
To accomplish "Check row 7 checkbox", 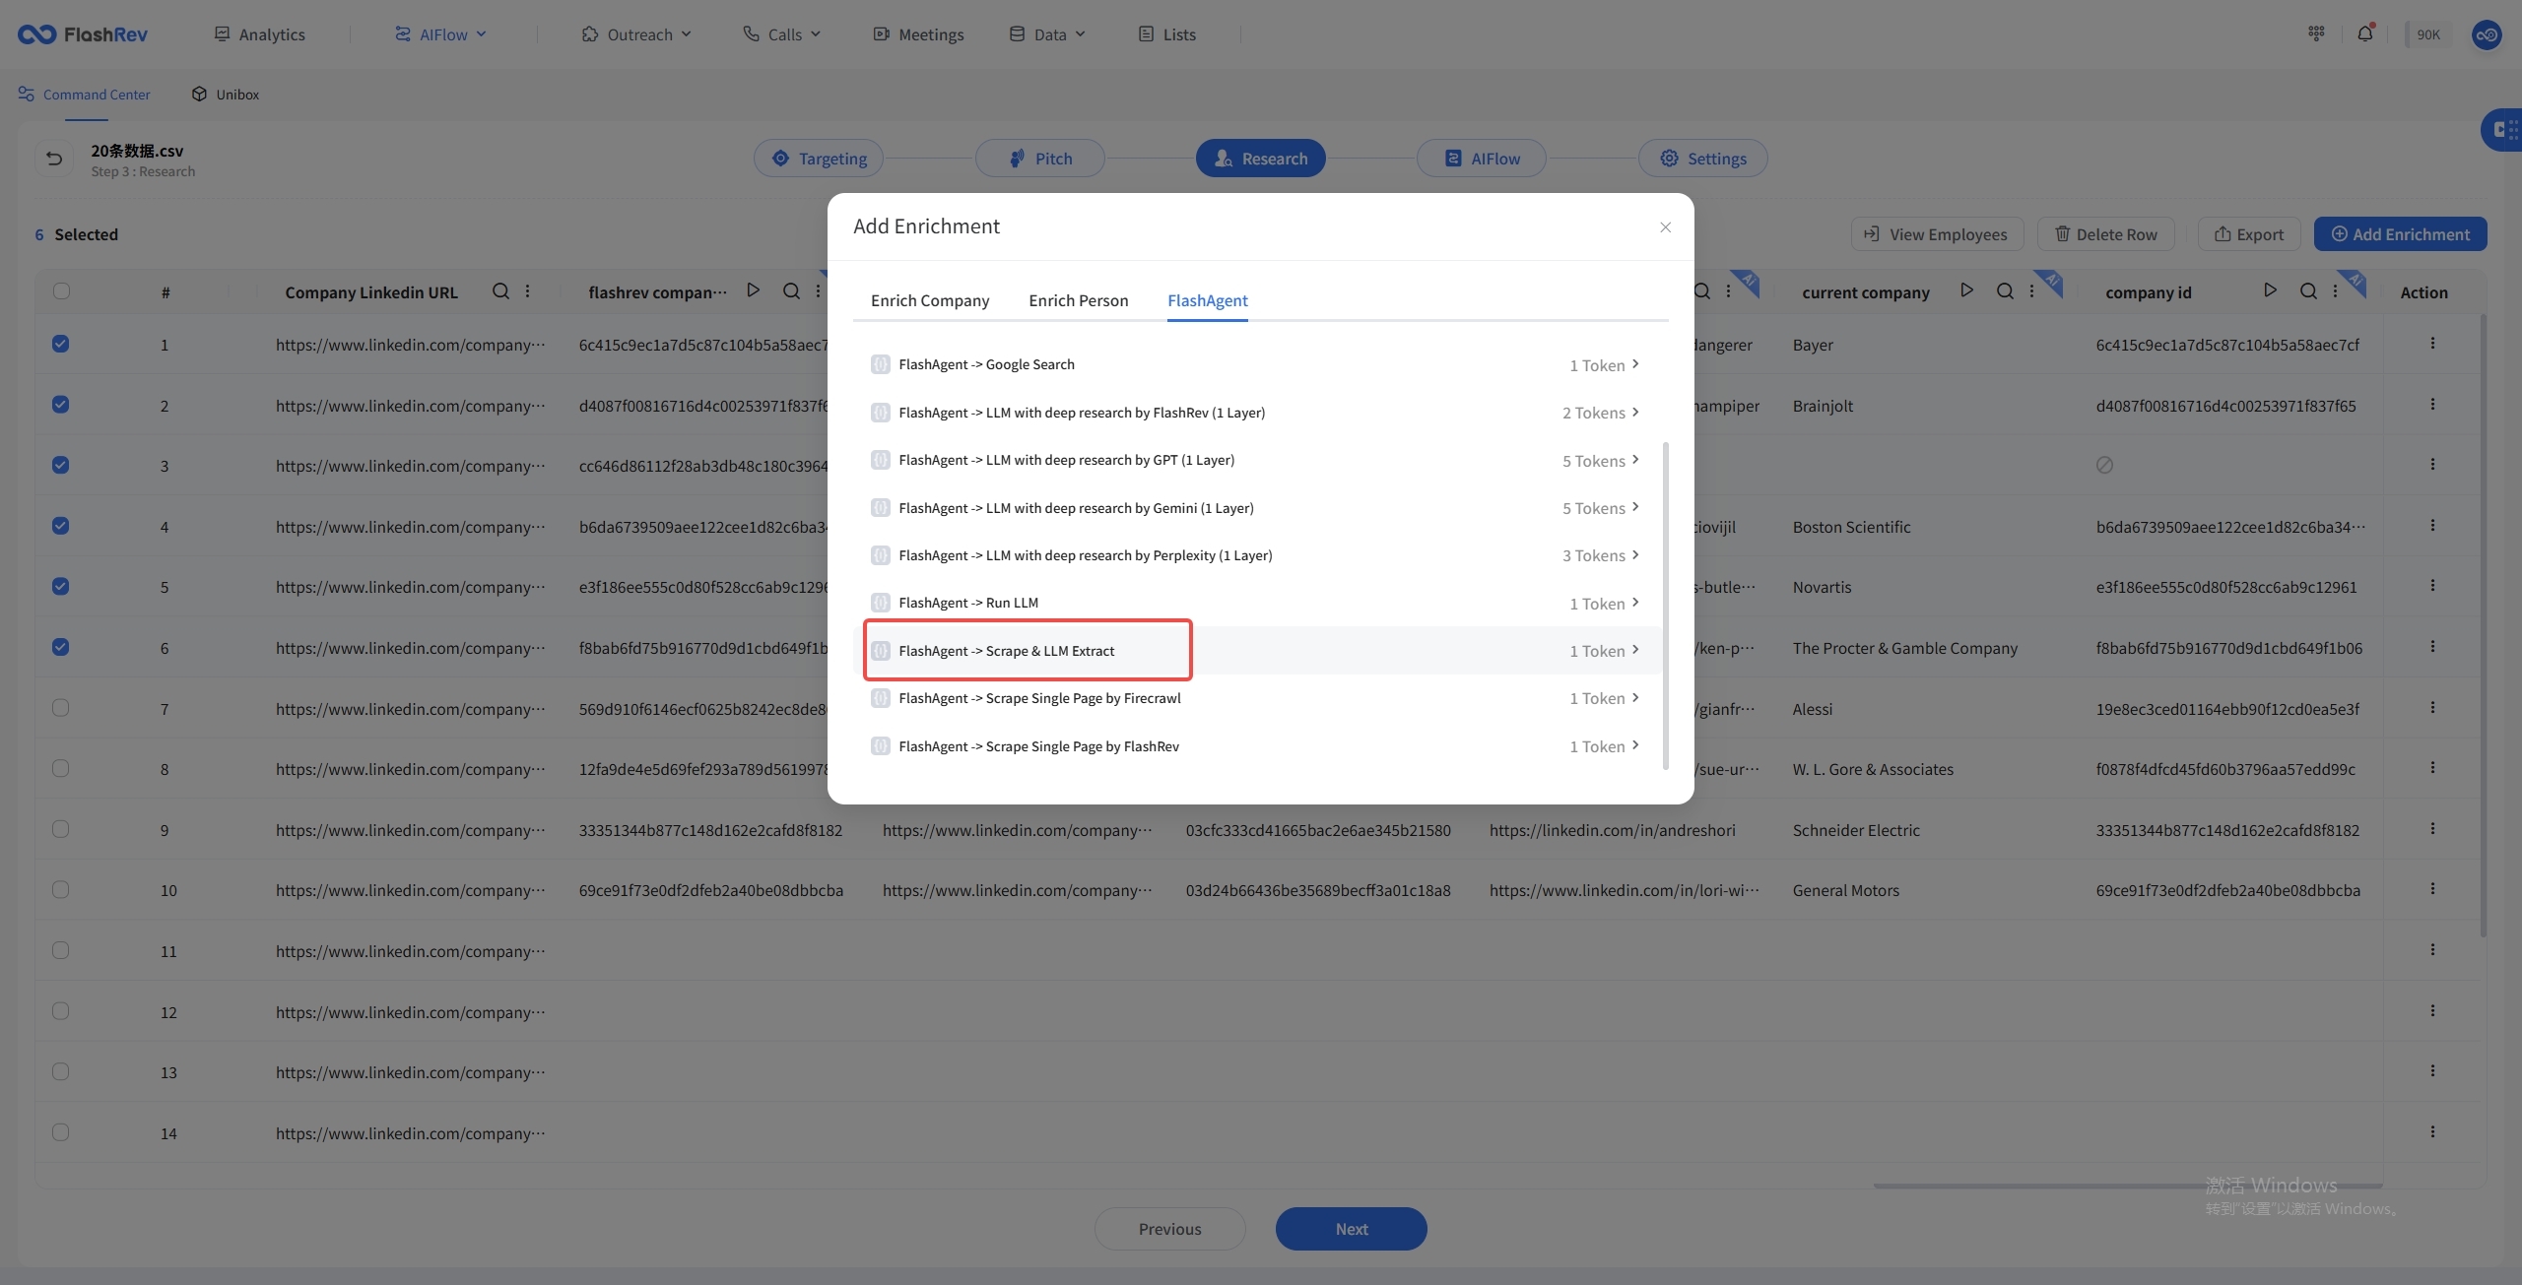I will click(x=61, y=708).
